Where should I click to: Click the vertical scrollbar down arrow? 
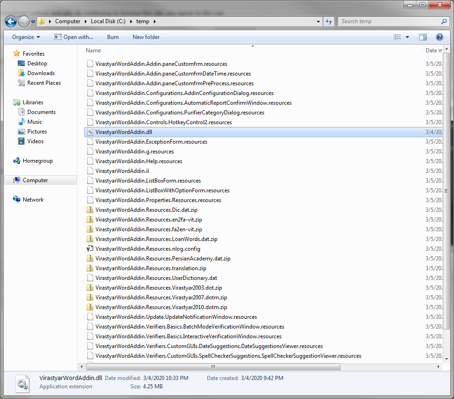(446, 359)
